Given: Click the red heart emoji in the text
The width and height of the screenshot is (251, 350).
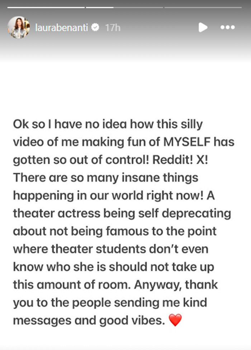Looking at the screenshot, I should point(176,320).
